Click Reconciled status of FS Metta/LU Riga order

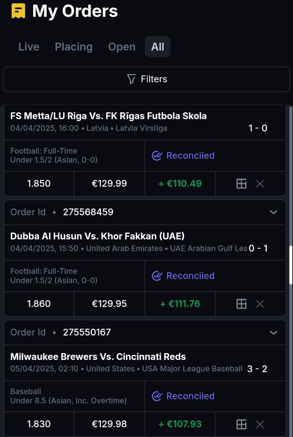click(x=190, y=156)
